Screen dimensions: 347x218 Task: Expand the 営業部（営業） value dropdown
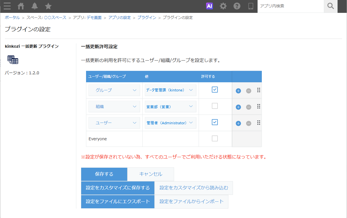pos(170,106)
